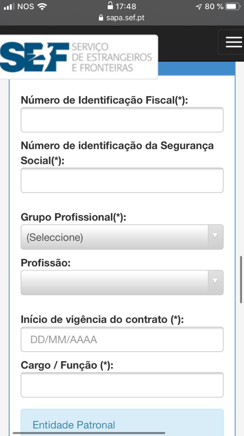Expand the Grupo Profissional dropdown

point(122,237)
